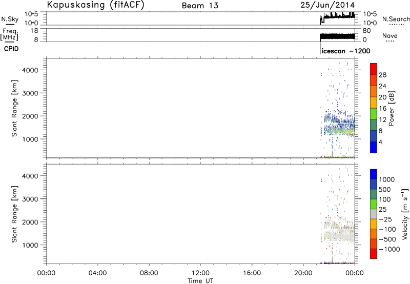Viewport: 410px width, 284px height.
Task: Click the 'N.Sky' axis label
Action: click(10, 19)
